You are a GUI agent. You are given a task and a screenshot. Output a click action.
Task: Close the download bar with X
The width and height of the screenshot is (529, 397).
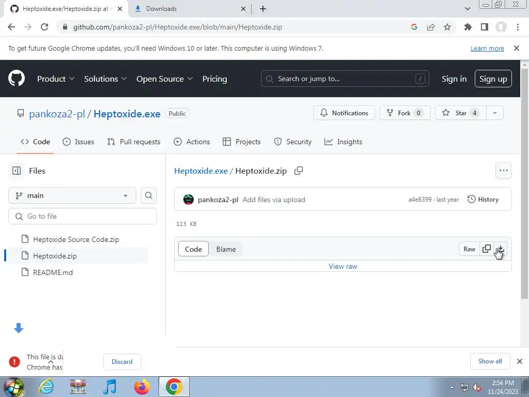520,361
